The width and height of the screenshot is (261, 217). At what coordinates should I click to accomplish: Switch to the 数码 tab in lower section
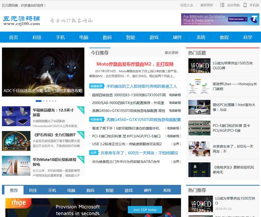click(90, 190)
